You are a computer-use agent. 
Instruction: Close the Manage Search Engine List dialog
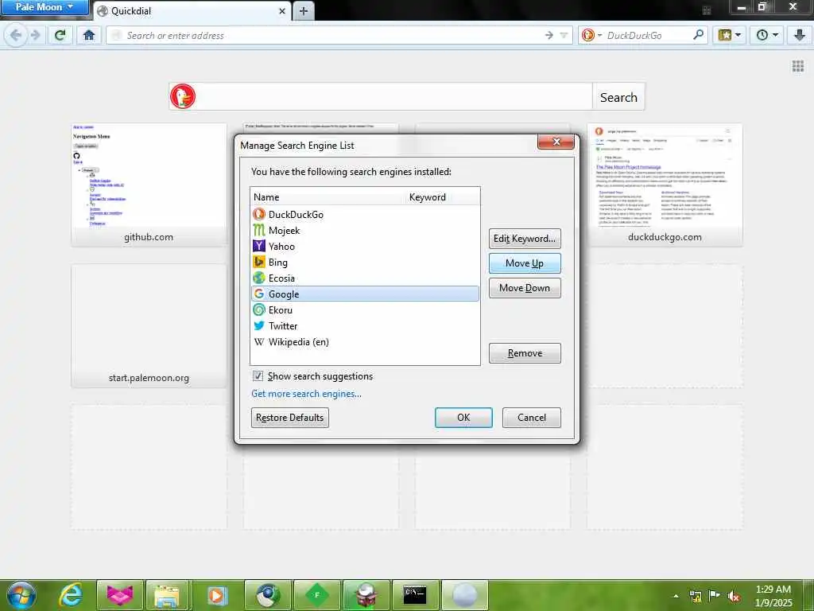tap(556, 142)
